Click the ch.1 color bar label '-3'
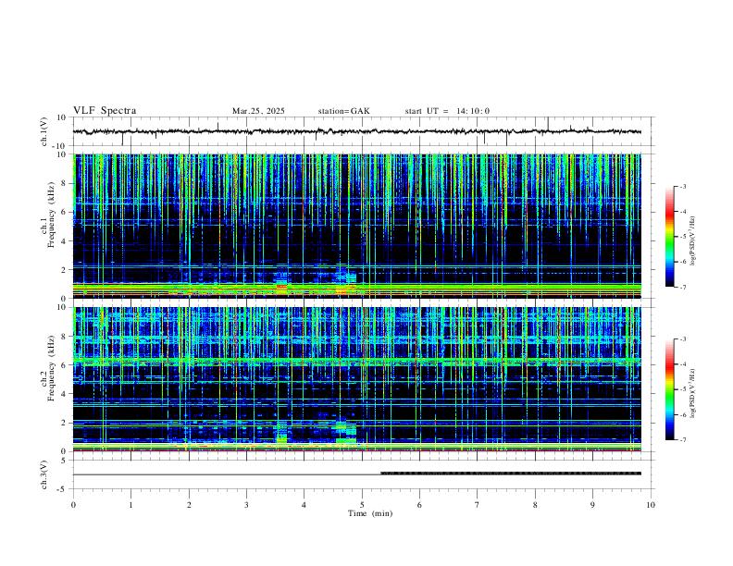The width and height of the screenshot is (733, 566). (682, 186)
